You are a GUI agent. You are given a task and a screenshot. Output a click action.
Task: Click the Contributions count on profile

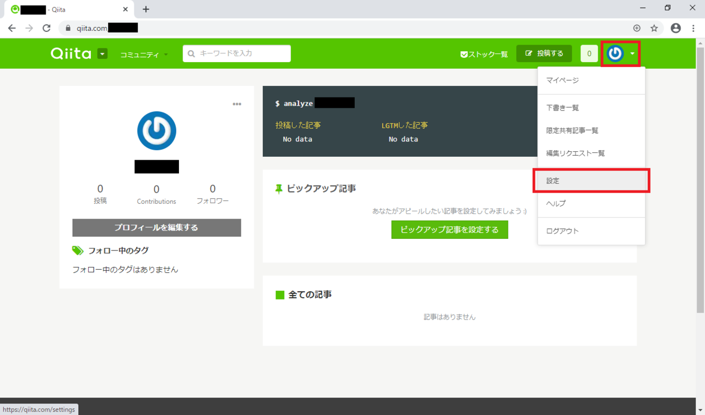coord(156,194)
